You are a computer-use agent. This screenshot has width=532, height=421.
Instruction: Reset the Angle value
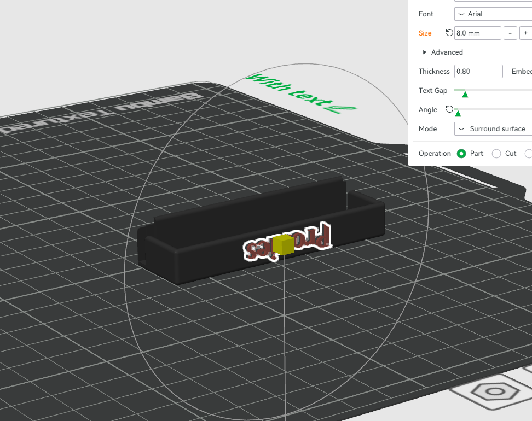click(x=449, y=109)
